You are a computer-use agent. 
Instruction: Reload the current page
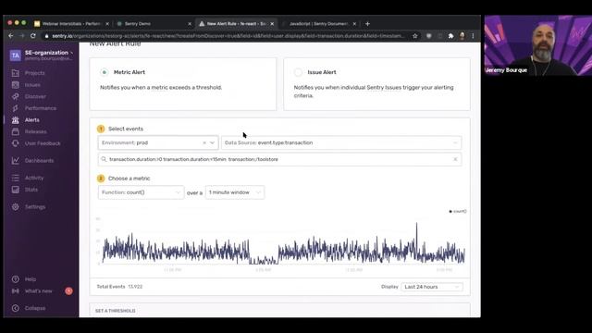coord(33,36)
